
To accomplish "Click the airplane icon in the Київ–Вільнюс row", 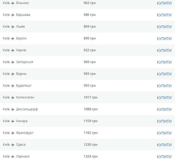I will tap(13, 3).
